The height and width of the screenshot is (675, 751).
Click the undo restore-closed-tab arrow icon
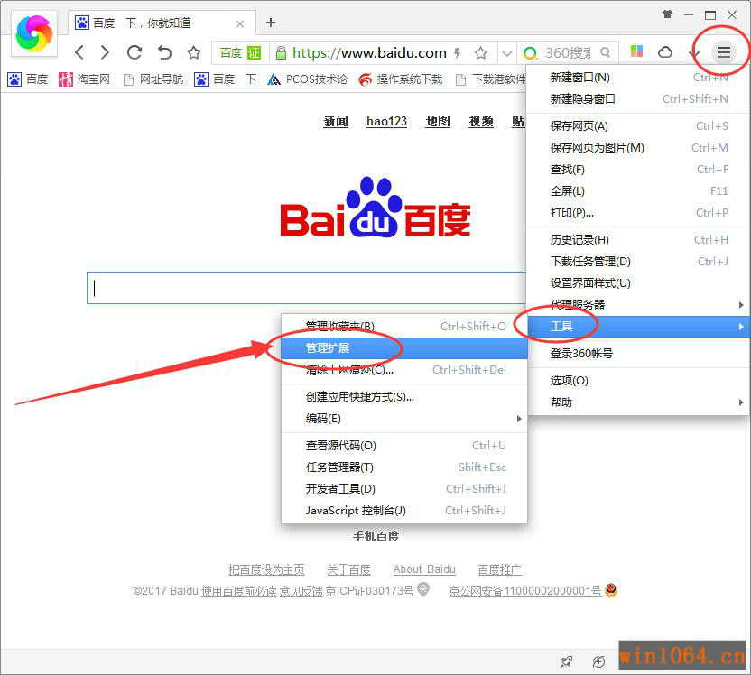coord(164,52)
